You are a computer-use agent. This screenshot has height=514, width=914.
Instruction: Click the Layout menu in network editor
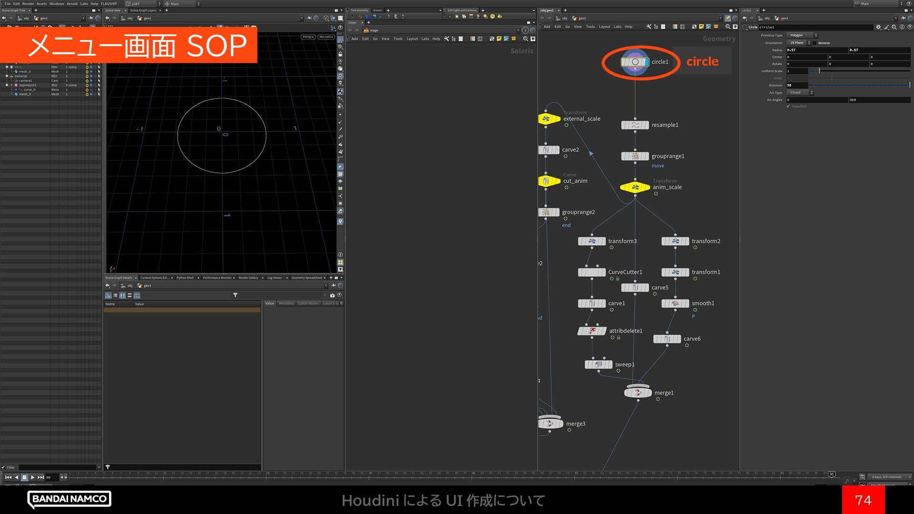coord(604,27)
